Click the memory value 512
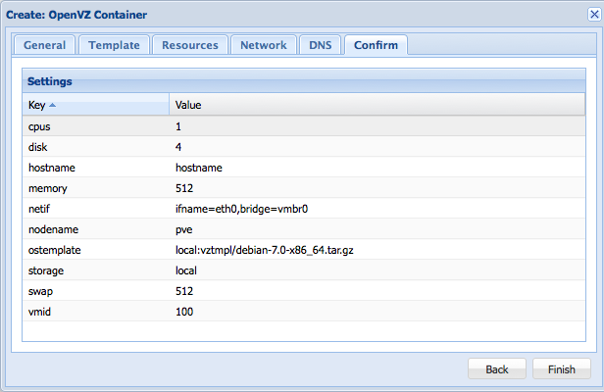 (377, 188)
